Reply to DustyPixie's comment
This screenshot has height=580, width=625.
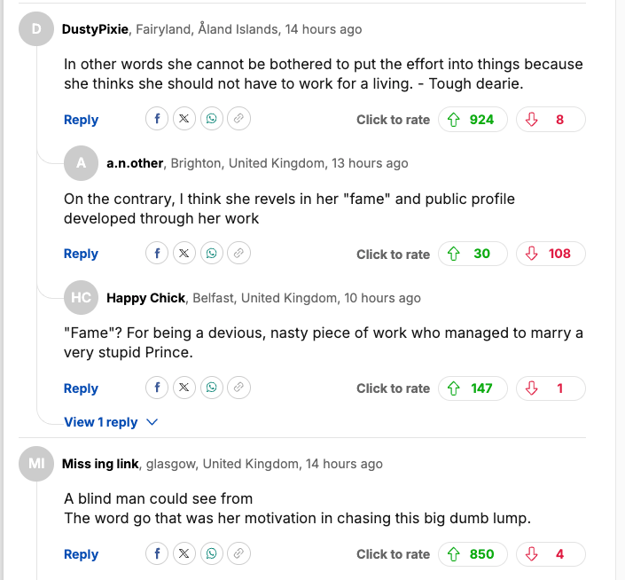(81, 120)
